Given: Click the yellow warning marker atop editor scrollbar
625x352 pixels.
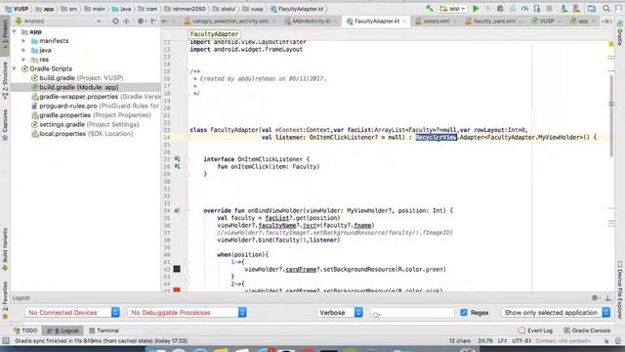Looking at the screenshot, I should point(611,44).
